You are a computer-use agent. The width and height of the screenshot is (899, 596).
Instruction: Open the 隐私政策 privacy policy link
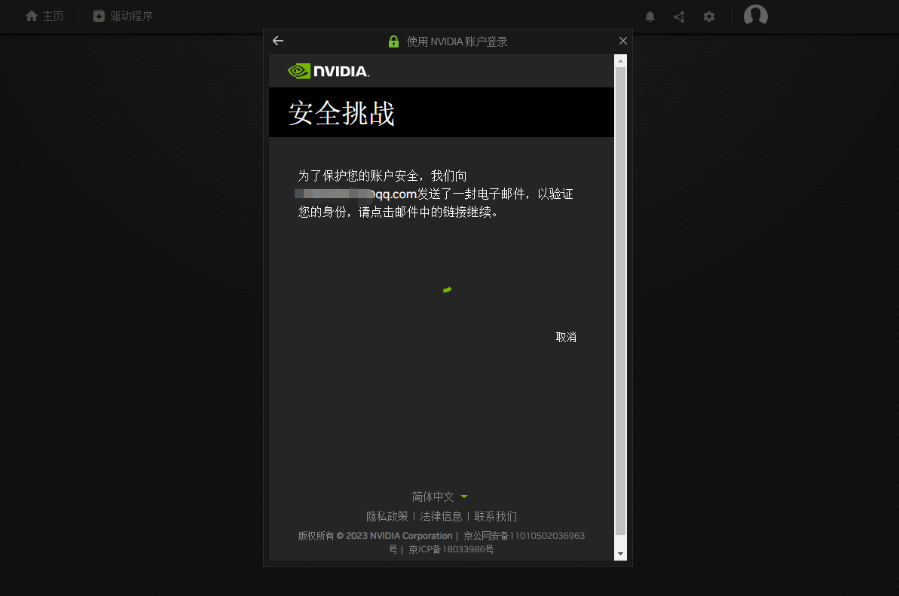point(387,516)
